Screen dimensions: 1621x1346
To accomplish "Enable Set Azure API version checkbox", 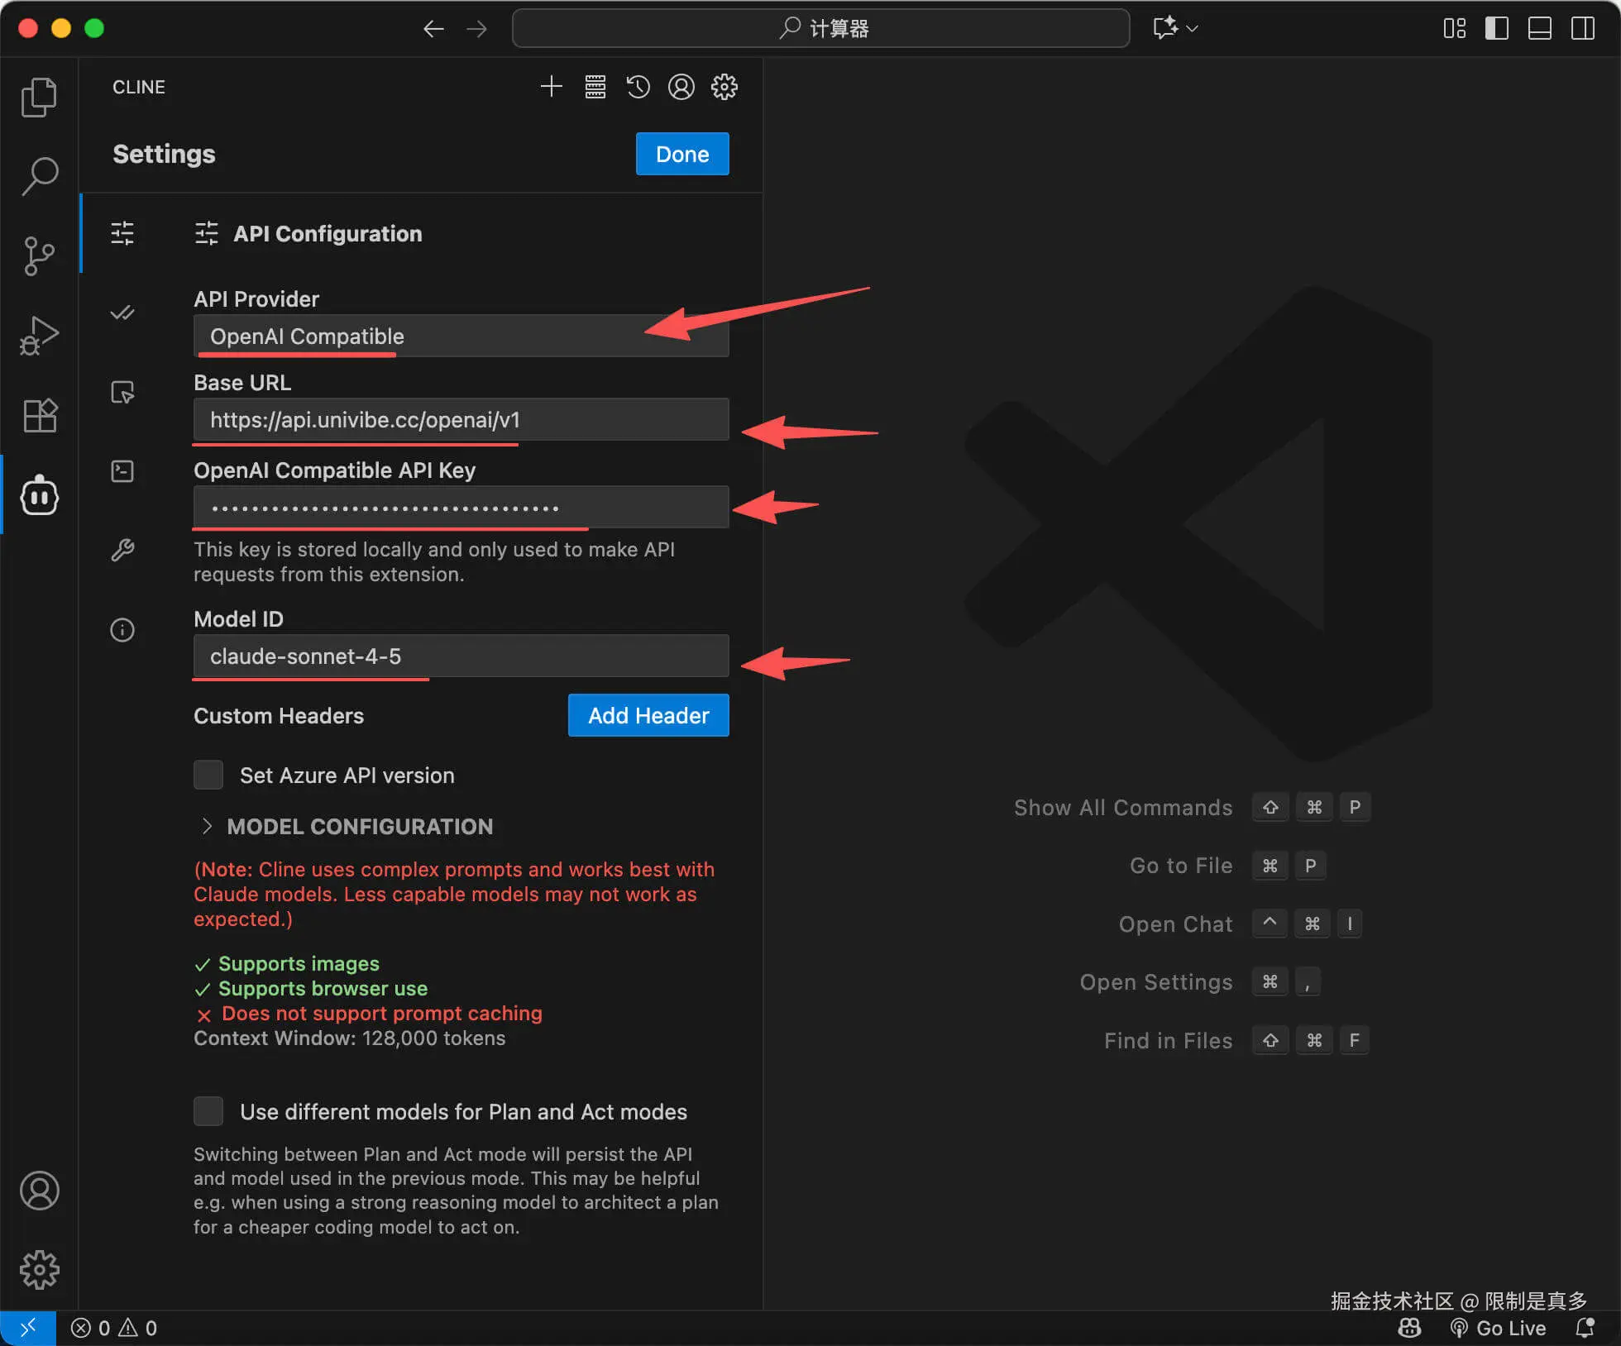I will pos(208,775).
